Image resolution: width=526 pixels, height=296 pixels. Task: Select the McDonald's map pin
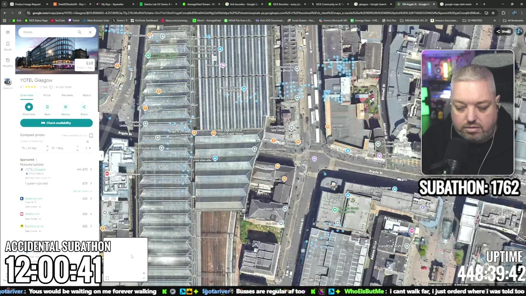point(284,179)
